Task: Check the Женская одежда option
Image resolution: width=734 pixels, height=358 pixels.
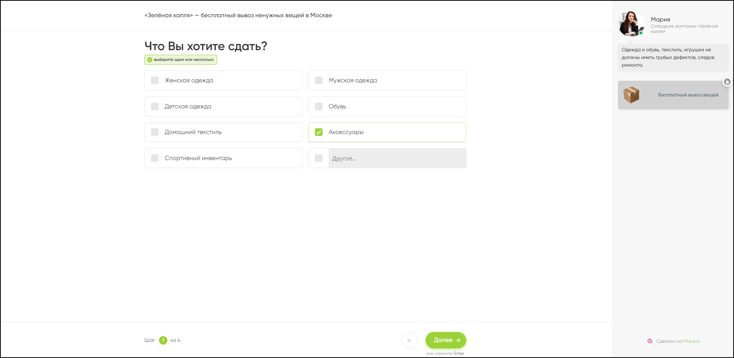Action: click(x=155, y=80)
